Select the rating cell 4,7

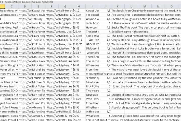[105, 103]
